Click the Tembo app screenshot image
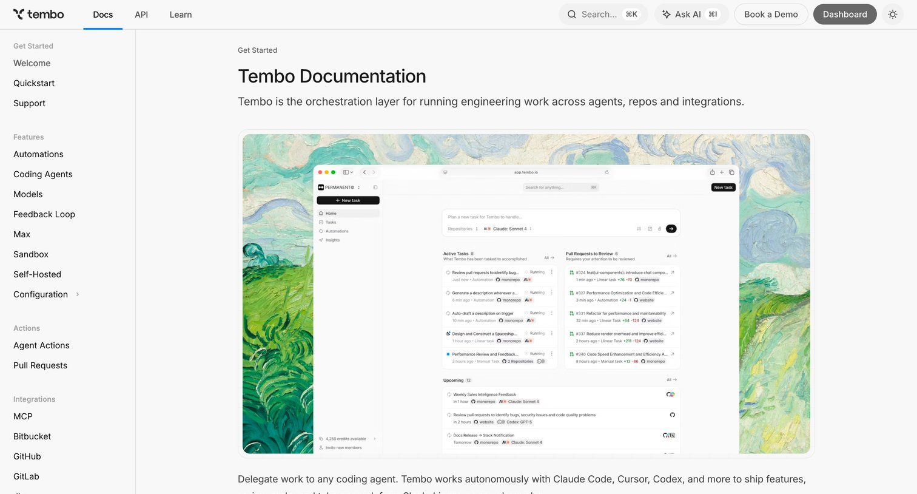Viewport: 917px width, 494px height. pyautogui.click(x=526, y=294)
